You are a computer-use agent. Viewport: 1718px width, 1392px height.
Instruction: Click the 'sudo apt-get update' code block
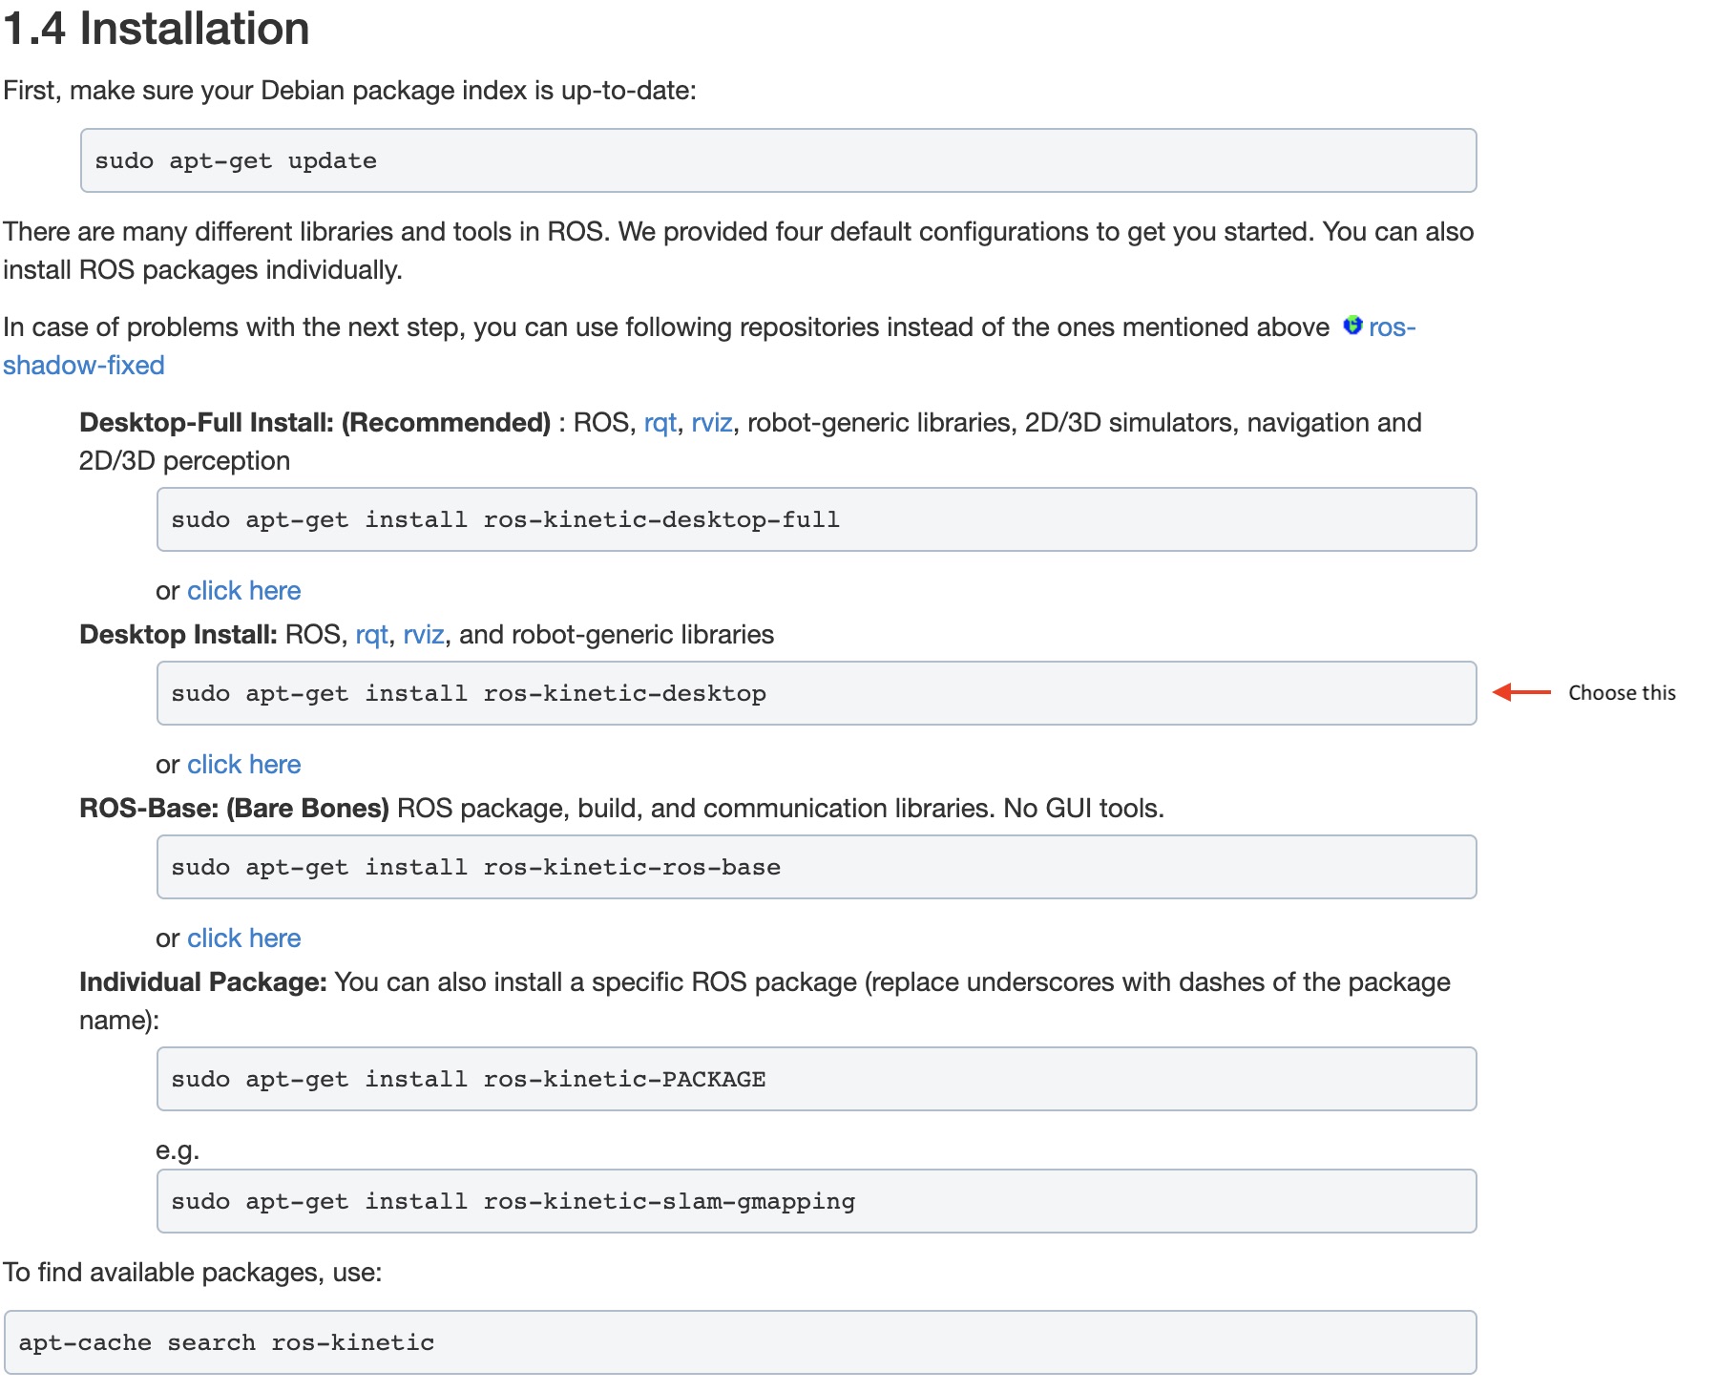click(x=778, y=160)
